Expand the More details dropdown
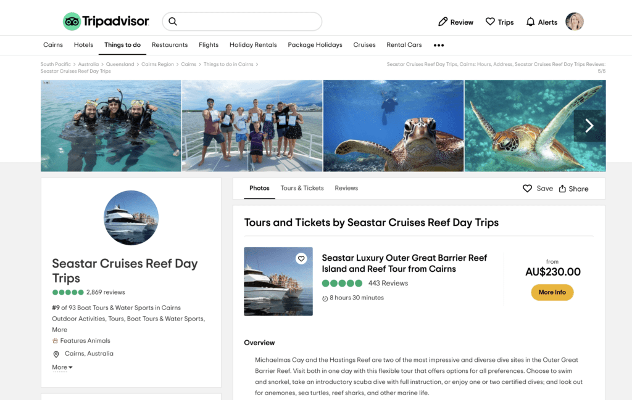The height and width of the screenshot is (400, 632). (62, 367)
